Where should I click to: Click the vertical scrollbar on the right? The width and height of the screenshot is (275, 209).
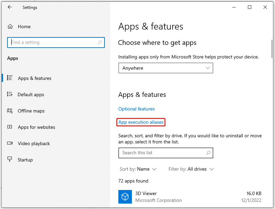(272, 49)
